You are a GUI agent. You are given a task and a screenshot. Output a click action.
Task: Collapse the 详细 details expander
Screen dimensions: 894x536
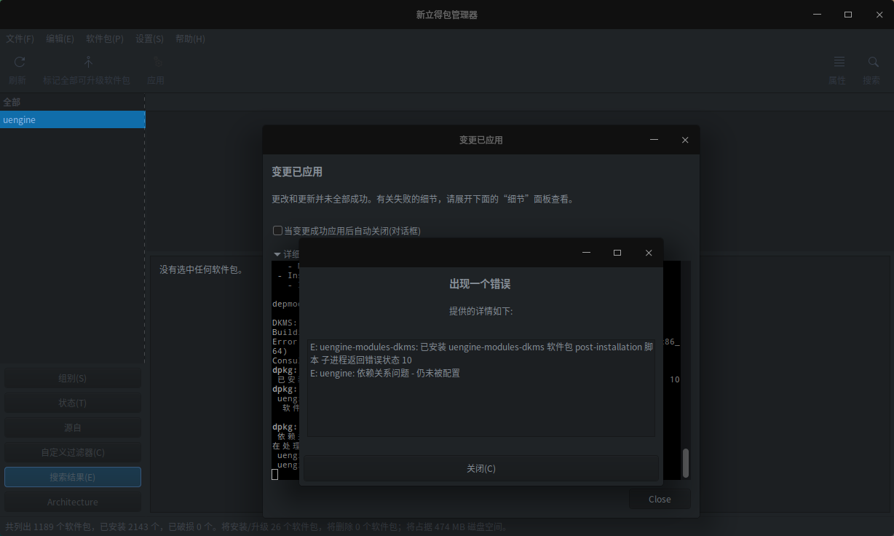pyautogui.click(x=277, y=254)
